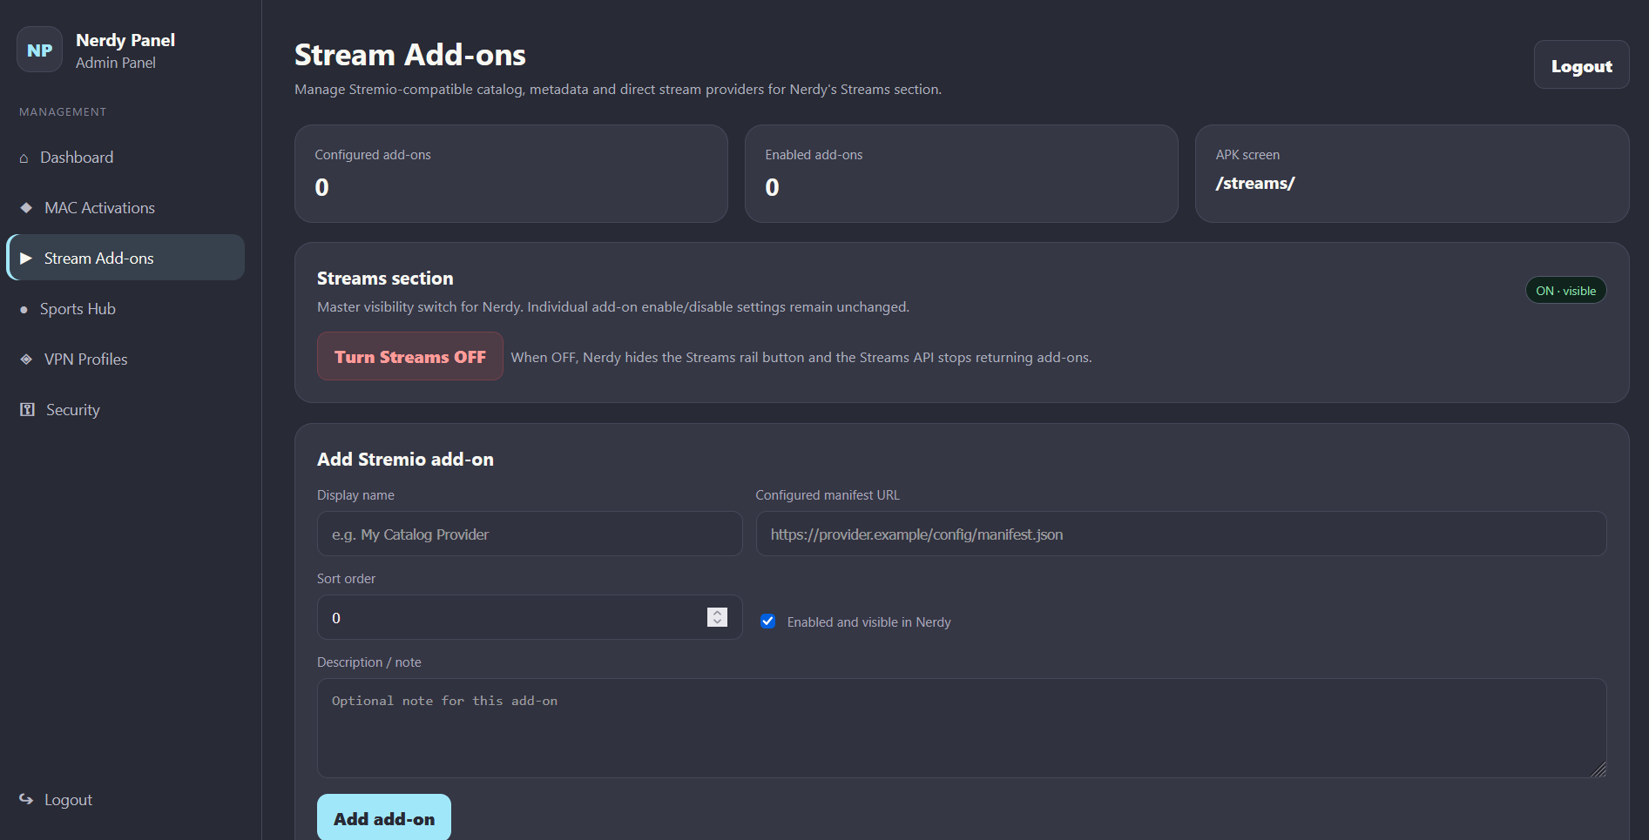Click the Dashboard home icon
Screen dimensions: 1649x840
click(24, 158)
